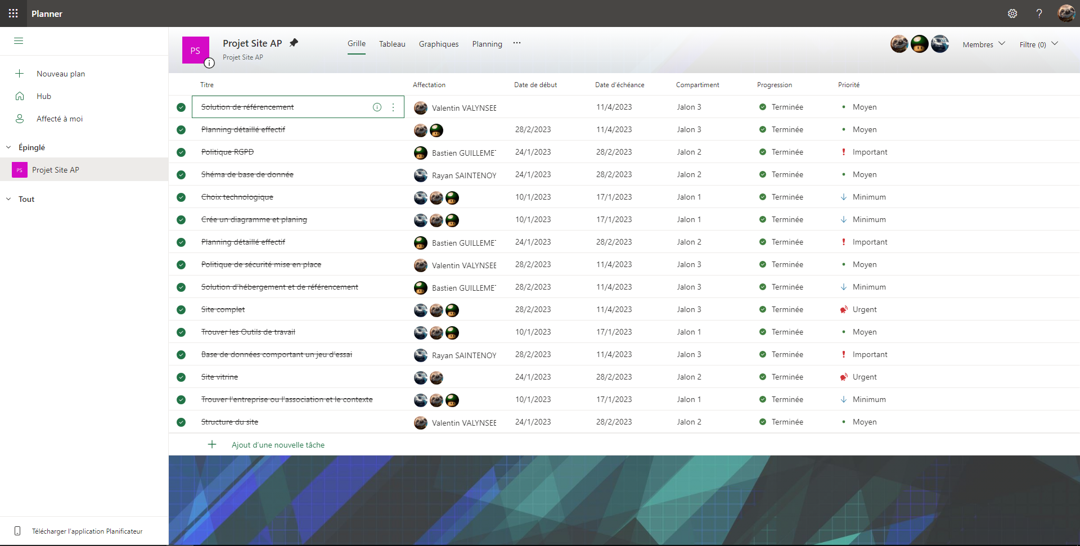
Task: Collapse the Épinglé section
Action: tap(8, 147)
